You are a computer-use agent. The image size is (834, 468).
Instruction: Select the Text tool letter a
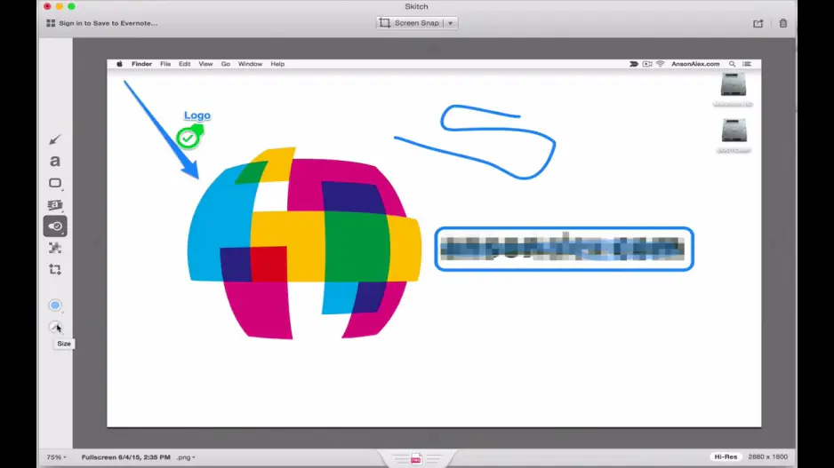point(55,161)
